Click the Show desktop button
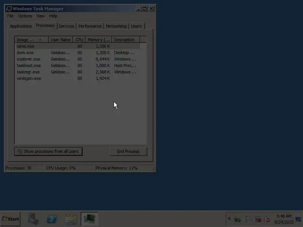The height and width of the screenshot is (227, 303). 298,219
